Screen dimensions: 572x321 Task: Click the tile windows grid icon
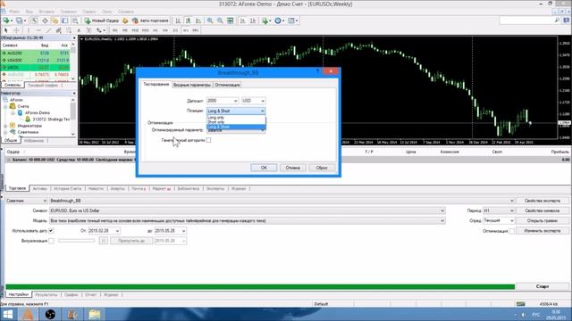(x=231, y=21)
